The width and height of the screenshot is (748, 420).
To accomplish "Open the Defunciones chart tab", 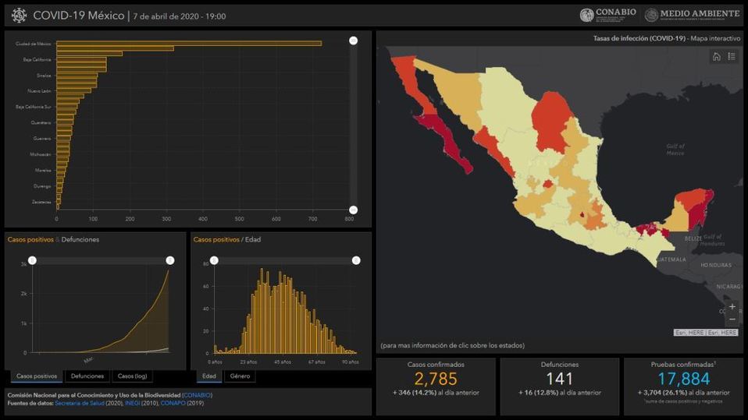I will tap(87, 376).
